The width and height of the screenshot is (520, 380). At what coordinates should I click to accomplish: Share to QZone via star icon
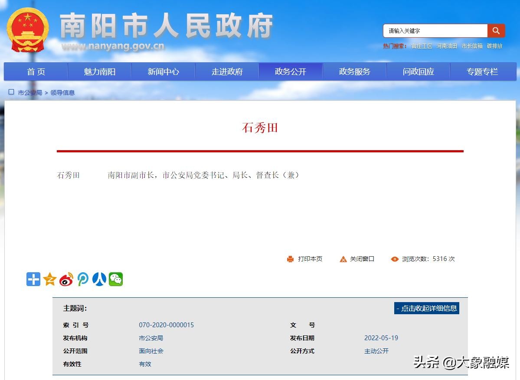50,279
